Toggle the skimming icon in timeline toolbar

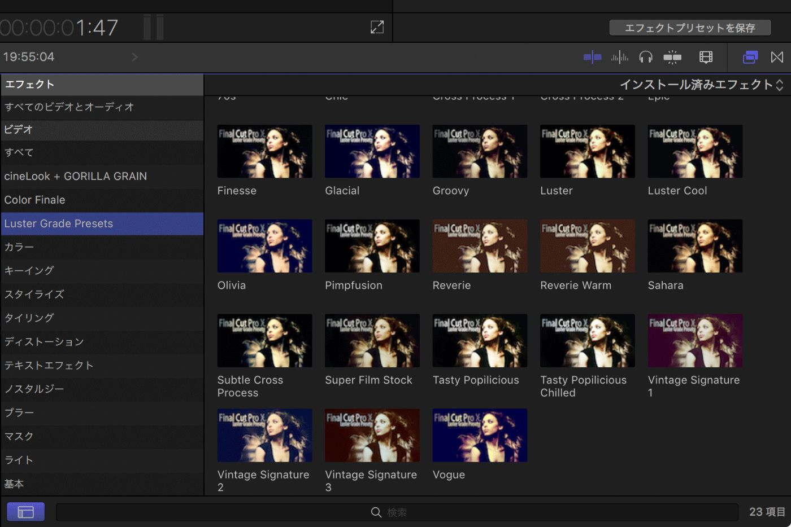[592, 57]
